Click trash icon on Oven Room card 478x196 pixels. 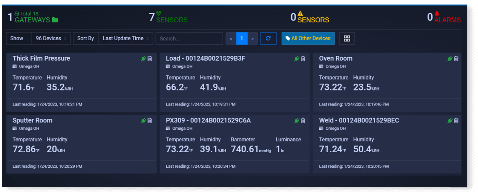[x=456, y=58]
